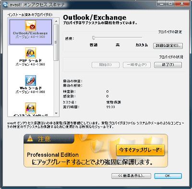Click the greyed-out 一時停止(P) button
Image resolution: width=192 pixels, height=189 pixels.
(137, 65)
